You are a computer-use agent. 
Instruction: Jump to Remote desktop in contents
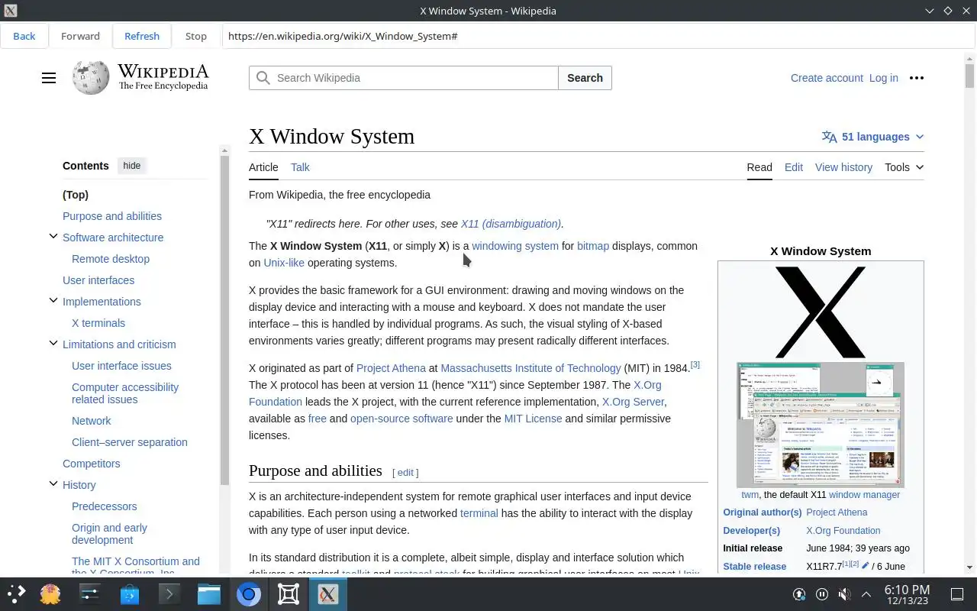[x=111, y=259]
